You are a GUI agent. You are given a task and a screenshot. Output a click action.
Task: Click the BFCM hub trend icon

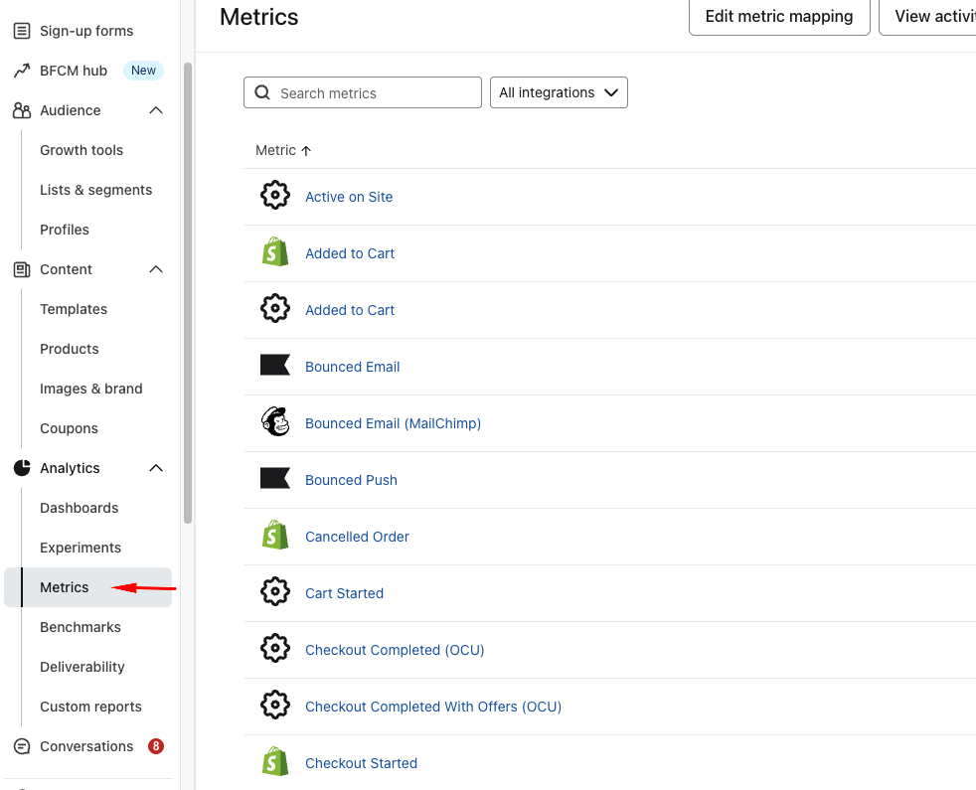22,71
